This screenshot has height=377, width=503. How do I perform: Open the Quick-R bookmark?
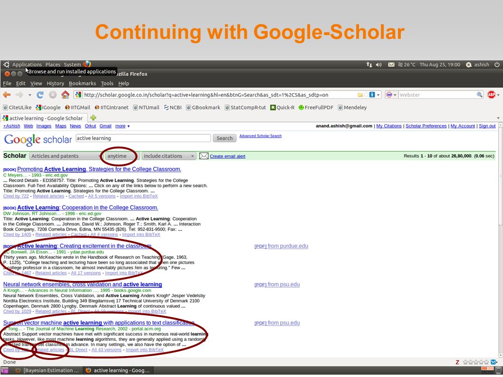point(282,107)
